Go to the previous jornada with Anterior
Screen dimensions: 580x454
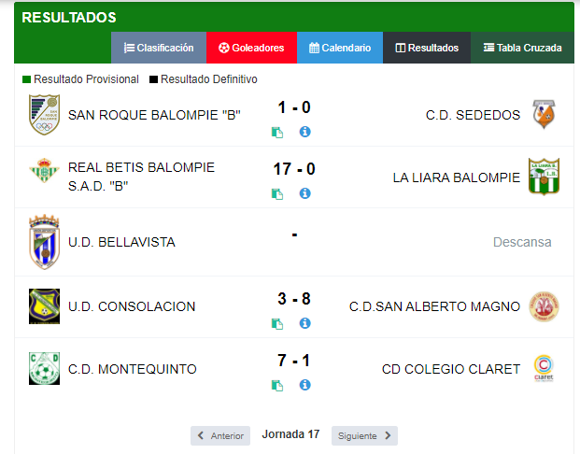click(x=220, y=436)
